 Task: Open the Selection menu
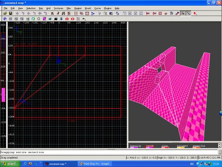[31, 8]
